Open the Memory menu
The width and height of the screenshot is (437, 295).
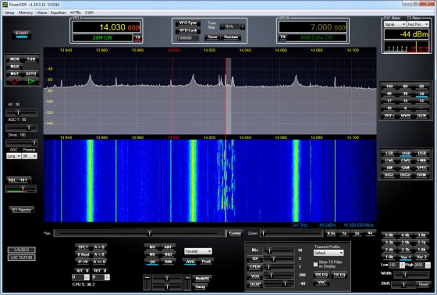coord(25,12)
